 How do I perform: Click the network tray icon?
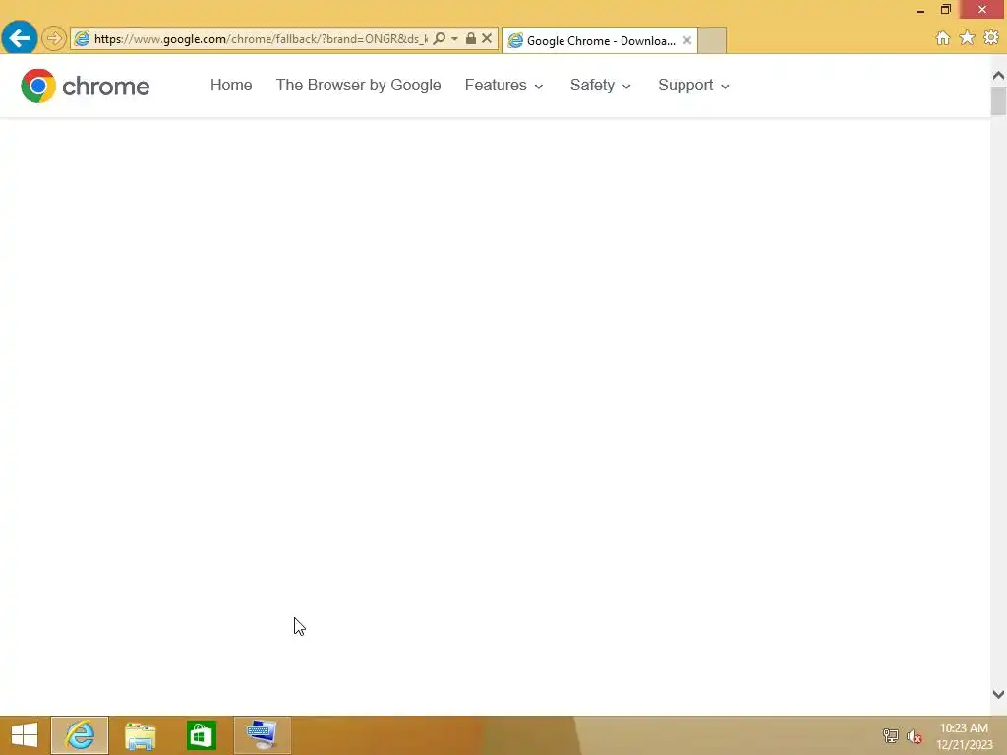890,735
